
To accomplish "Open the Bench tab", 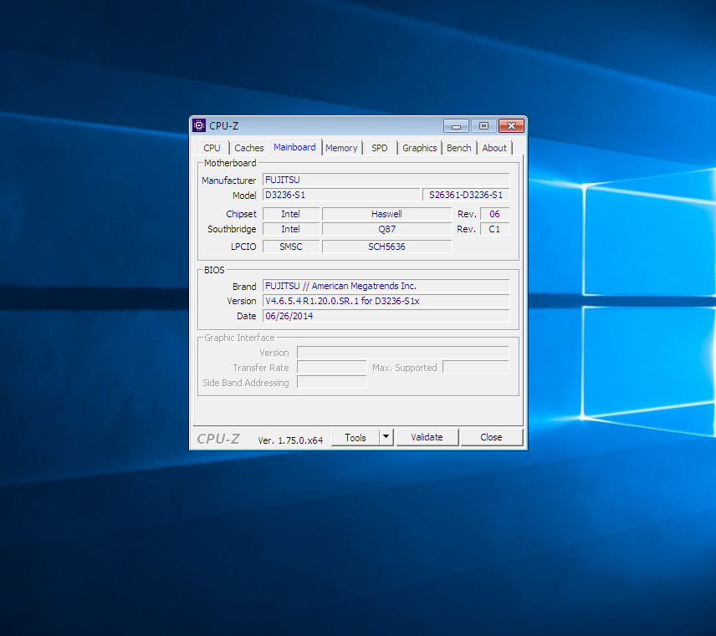I will coord(458,148).
